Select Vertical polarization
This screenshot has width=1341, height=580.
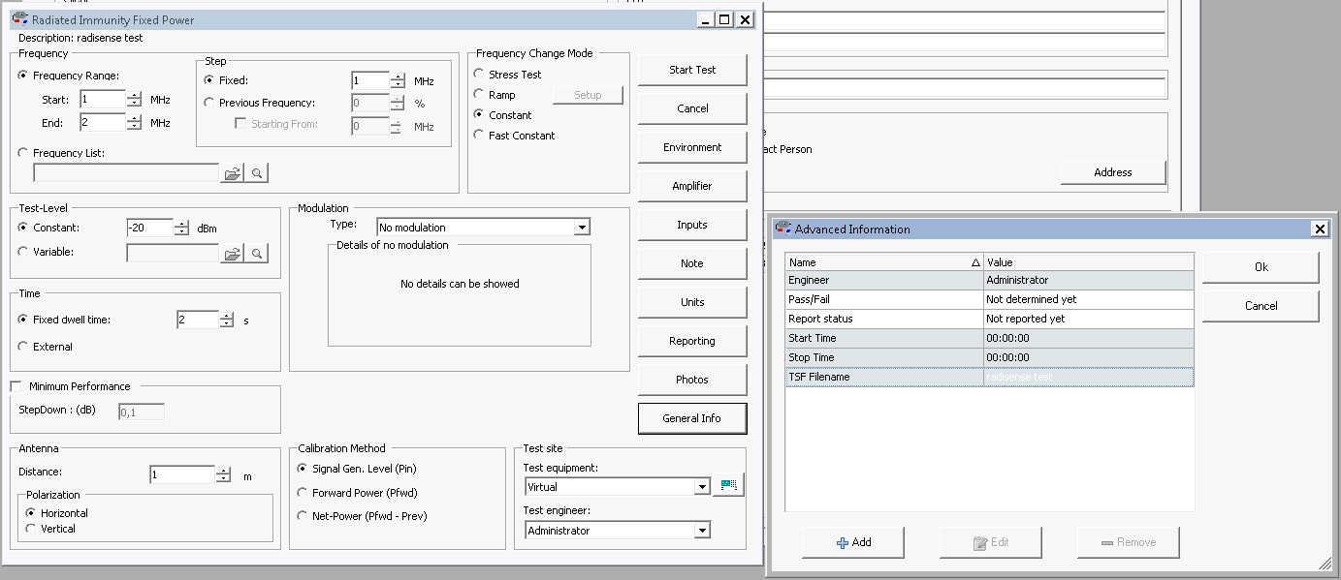click(x=31, y=529)
